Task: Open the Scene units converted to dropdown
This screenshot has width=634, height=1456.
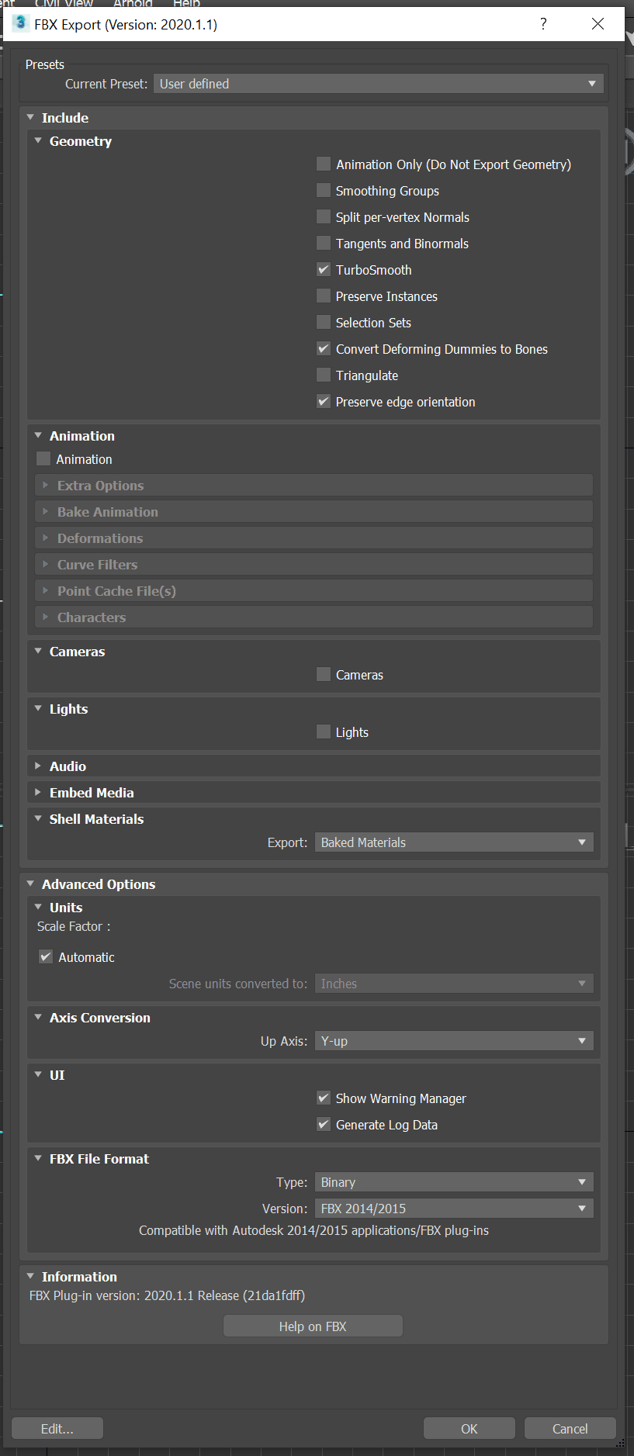Action: pos(454,984)
